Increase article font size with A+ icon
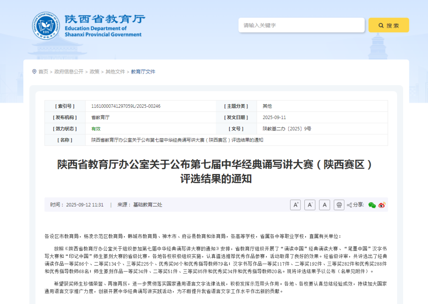 296,205
